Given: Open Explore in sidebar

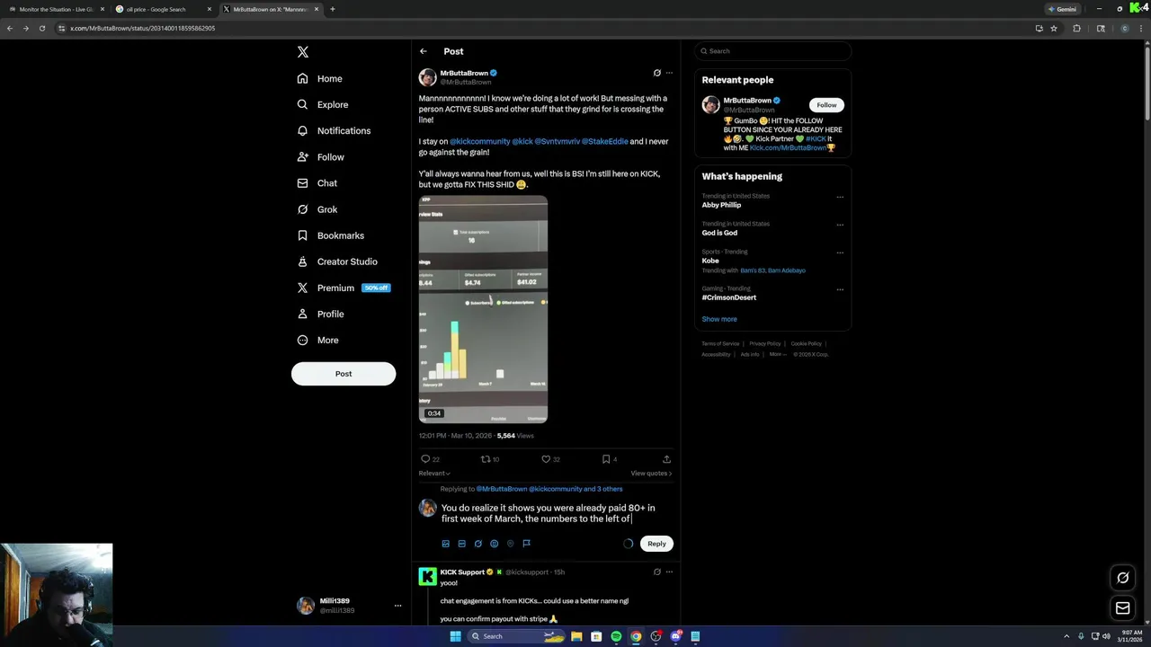Looking at the screenshot, I should pyautogui.click(x=323, y=104).
